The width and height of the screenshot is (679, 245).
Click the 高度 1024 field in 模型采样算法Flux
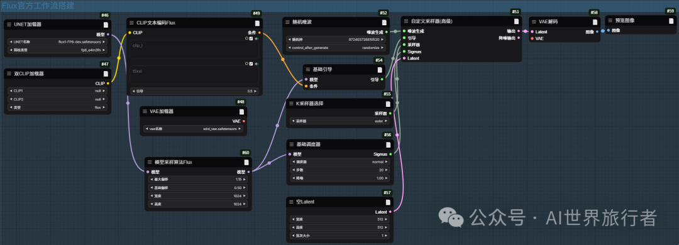point(198,204)
